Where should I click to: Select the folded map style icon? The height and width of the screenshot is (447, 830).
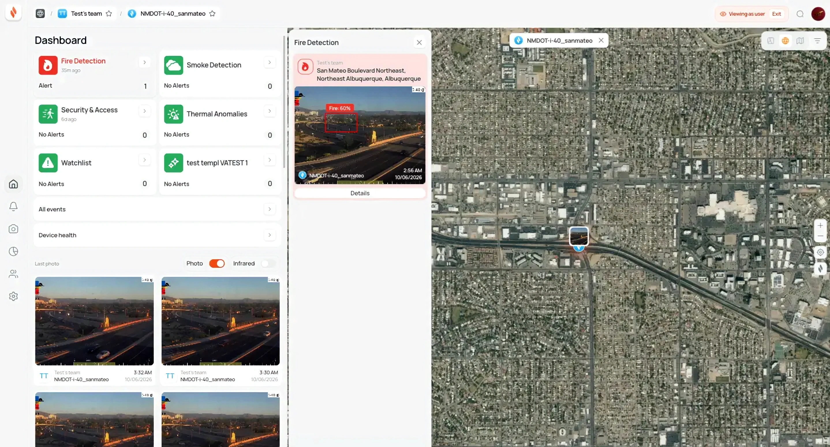point(800,41)
